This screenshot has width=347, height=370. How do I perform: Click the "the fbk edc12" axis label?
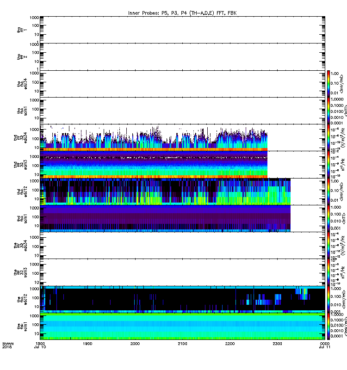click(22, 299)
